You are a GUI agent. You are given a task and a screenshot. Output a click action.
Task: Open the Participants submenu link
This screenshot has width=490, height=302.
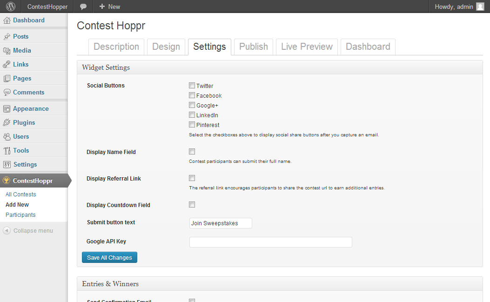coord(20,215)
